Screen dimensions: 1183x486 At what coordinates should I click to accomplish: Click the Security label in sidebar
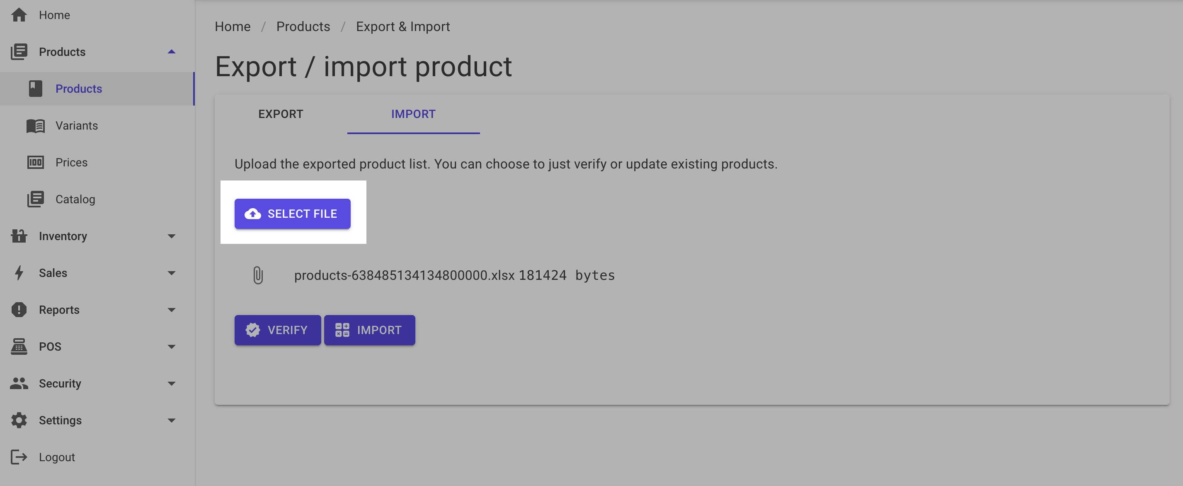click(60, 383)
